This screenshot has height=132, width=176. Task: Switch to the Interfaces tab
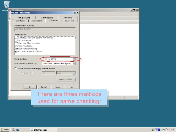pos(20,21)
